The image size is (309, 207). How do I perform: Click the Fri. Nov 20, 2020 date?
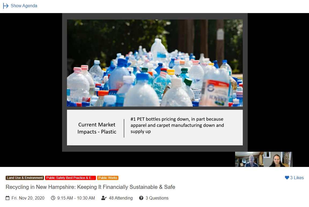[x=28, y=198]
